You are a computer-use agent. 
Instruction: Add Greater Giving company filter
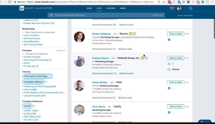31,57
